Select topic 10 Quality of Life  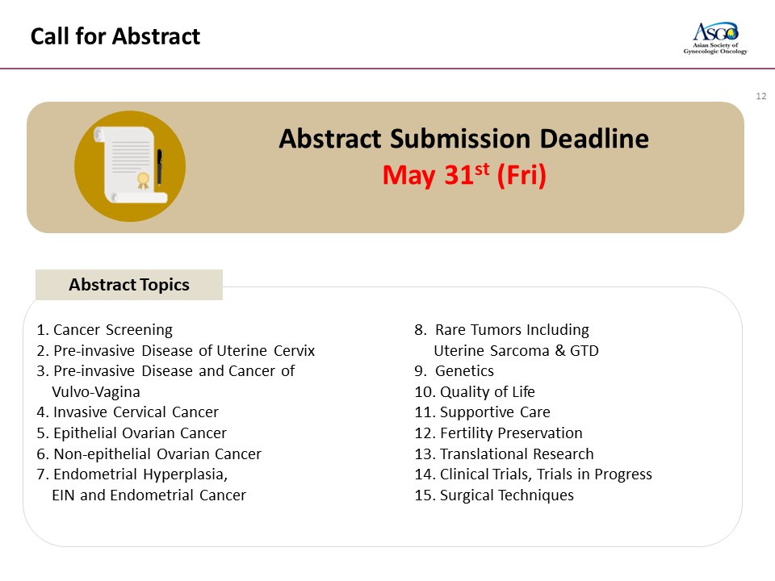(475, 392)
